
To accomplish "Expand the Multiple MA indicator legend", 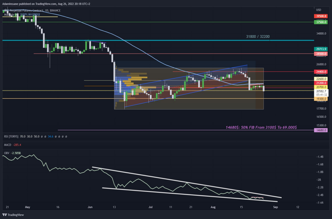I will pyautogui.click(x=10, y=14).
